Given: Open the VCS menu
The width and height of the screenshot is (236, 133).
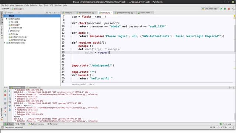Looking at the screenshot, I should coord(51,5).
